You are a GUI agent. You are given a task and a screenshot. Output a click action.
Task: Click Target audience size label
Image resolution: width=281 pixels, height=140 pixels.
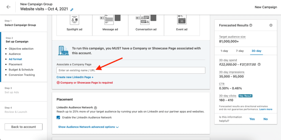[232, 37]
